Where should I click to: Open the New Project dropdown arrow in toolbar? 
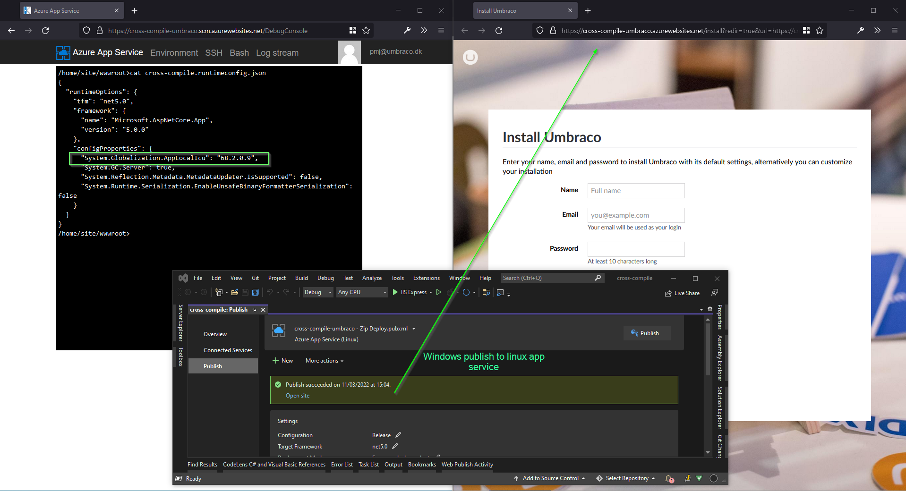(227, 292)
